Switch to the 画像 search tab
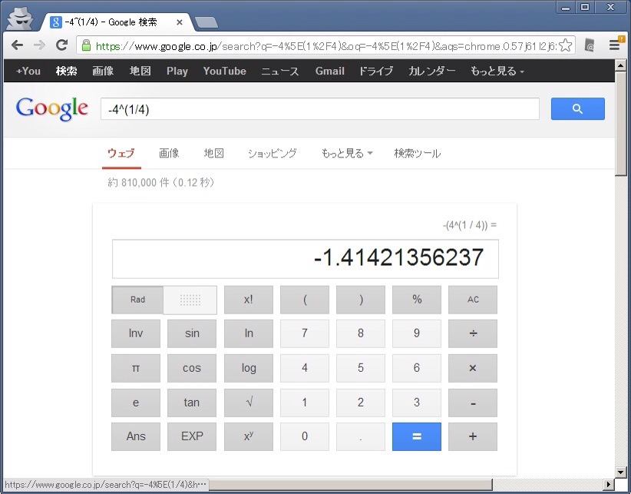Screen dimensions: 631x494 [x=169, y=154]
